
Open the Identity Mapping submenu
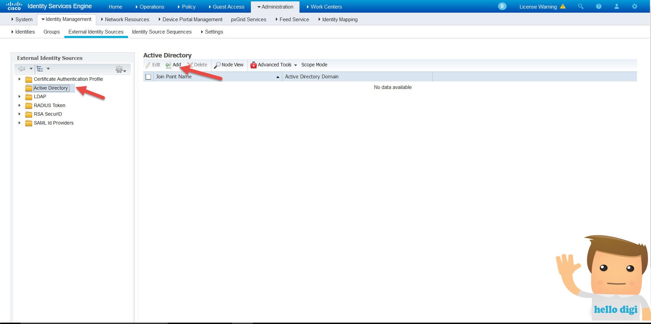click(338, 20)
